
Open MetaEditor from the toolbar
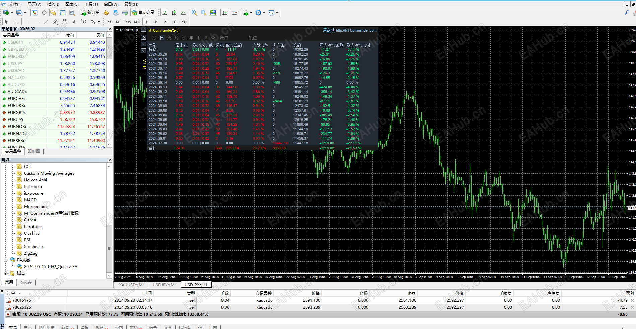point(106,13)
